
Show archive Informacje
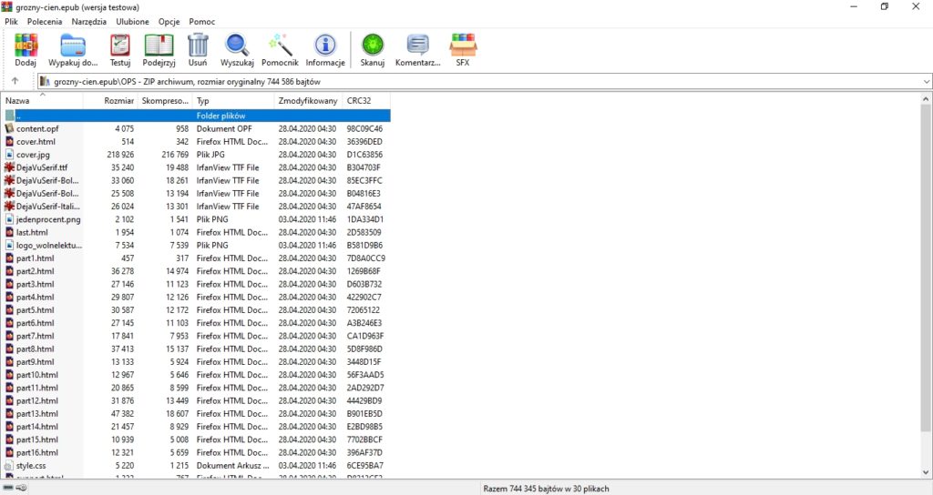point(325,50)
